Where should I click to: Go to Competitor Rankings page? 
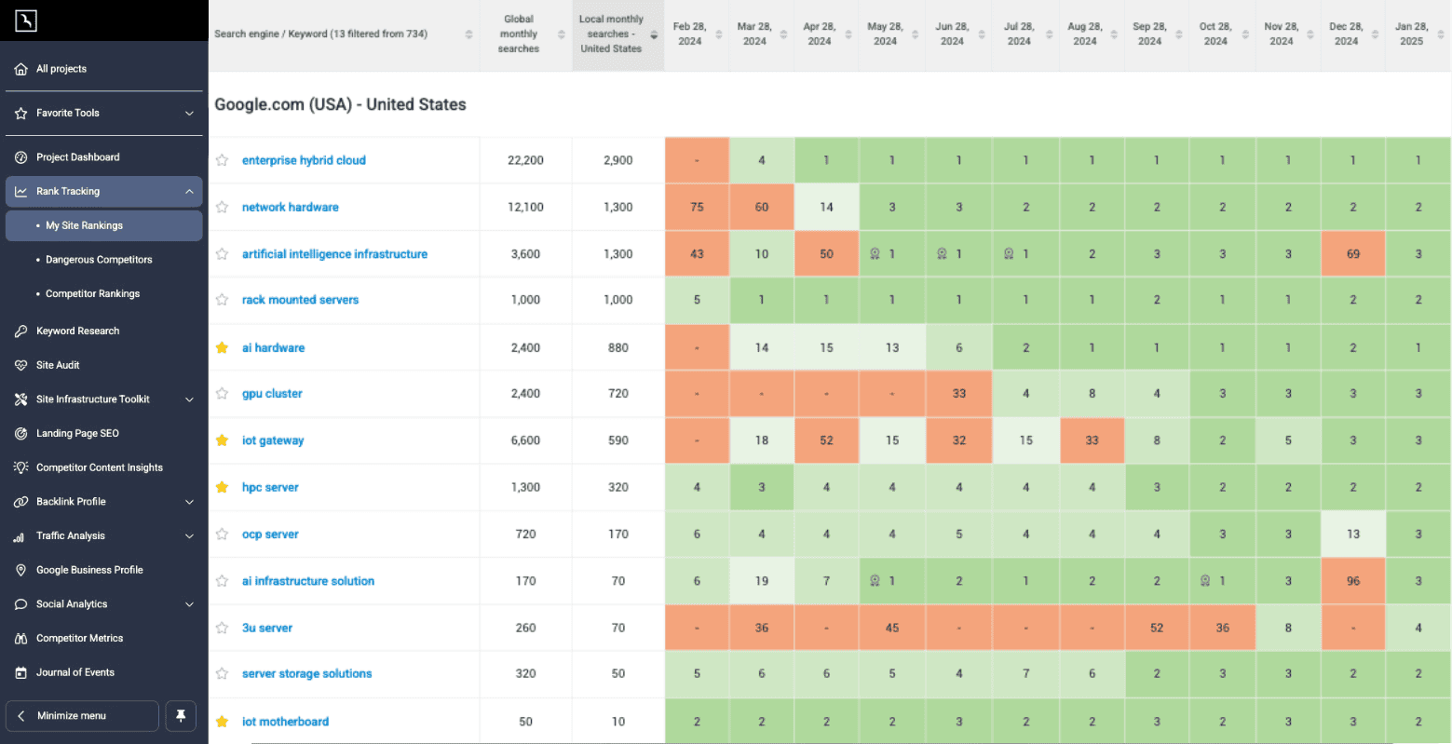pyautogui.click(x=92, y=293)
